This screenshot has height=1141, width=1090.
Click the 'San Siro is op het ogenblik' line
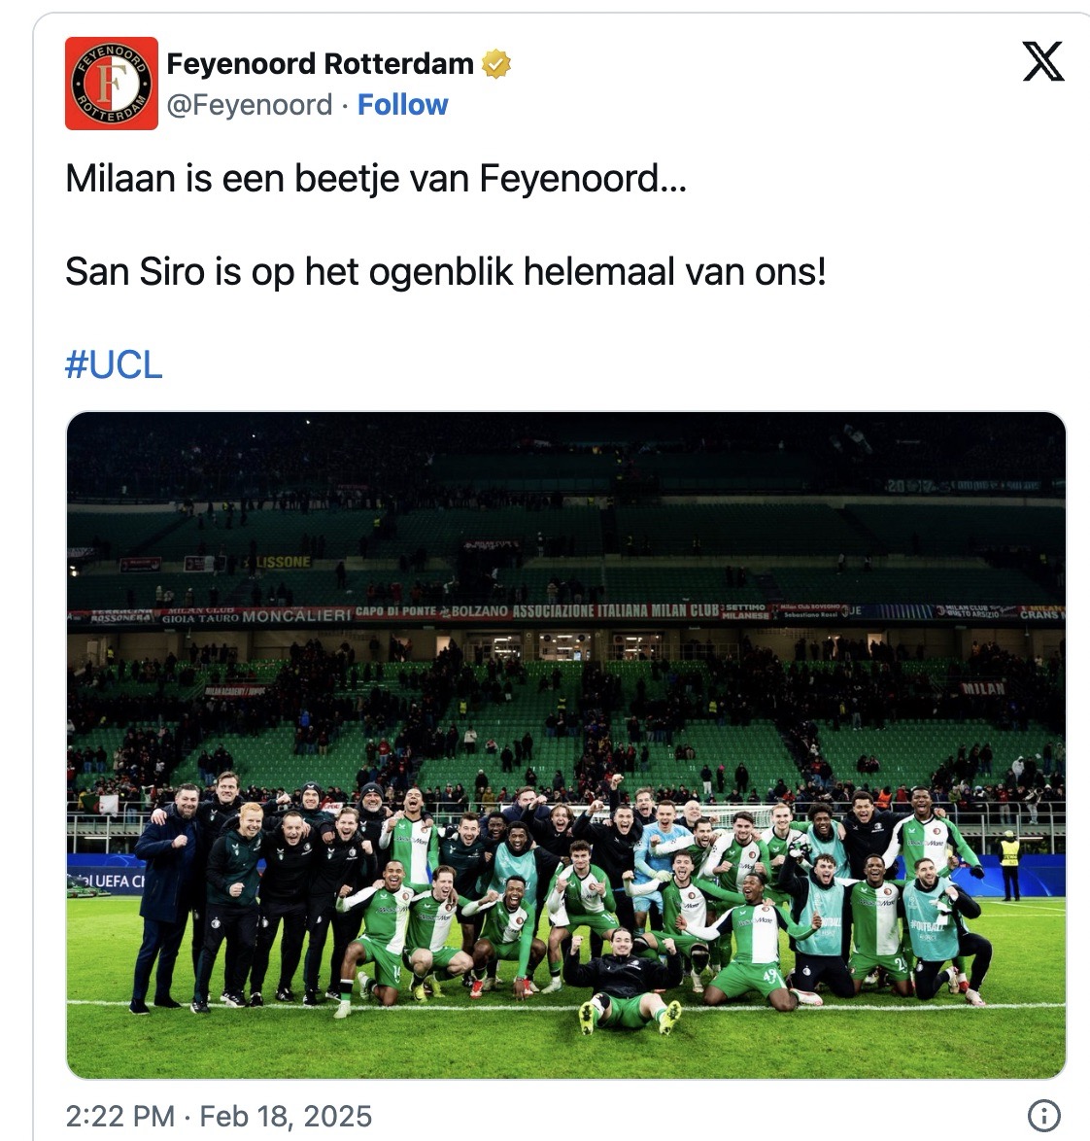[445, 272]
